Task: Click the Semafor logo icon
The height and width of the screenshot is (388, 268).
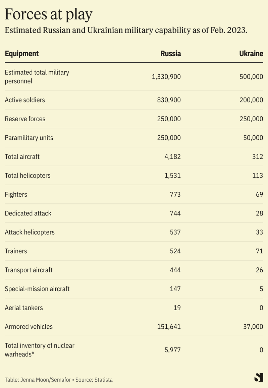Action: pyautogui.click(x=259, y=377)
